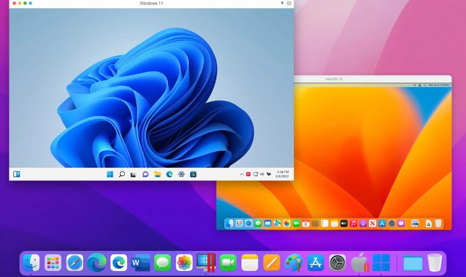Open News in the macOS 13 VM dock
Viewport: 466px width, 277px height.
point(372,223)
